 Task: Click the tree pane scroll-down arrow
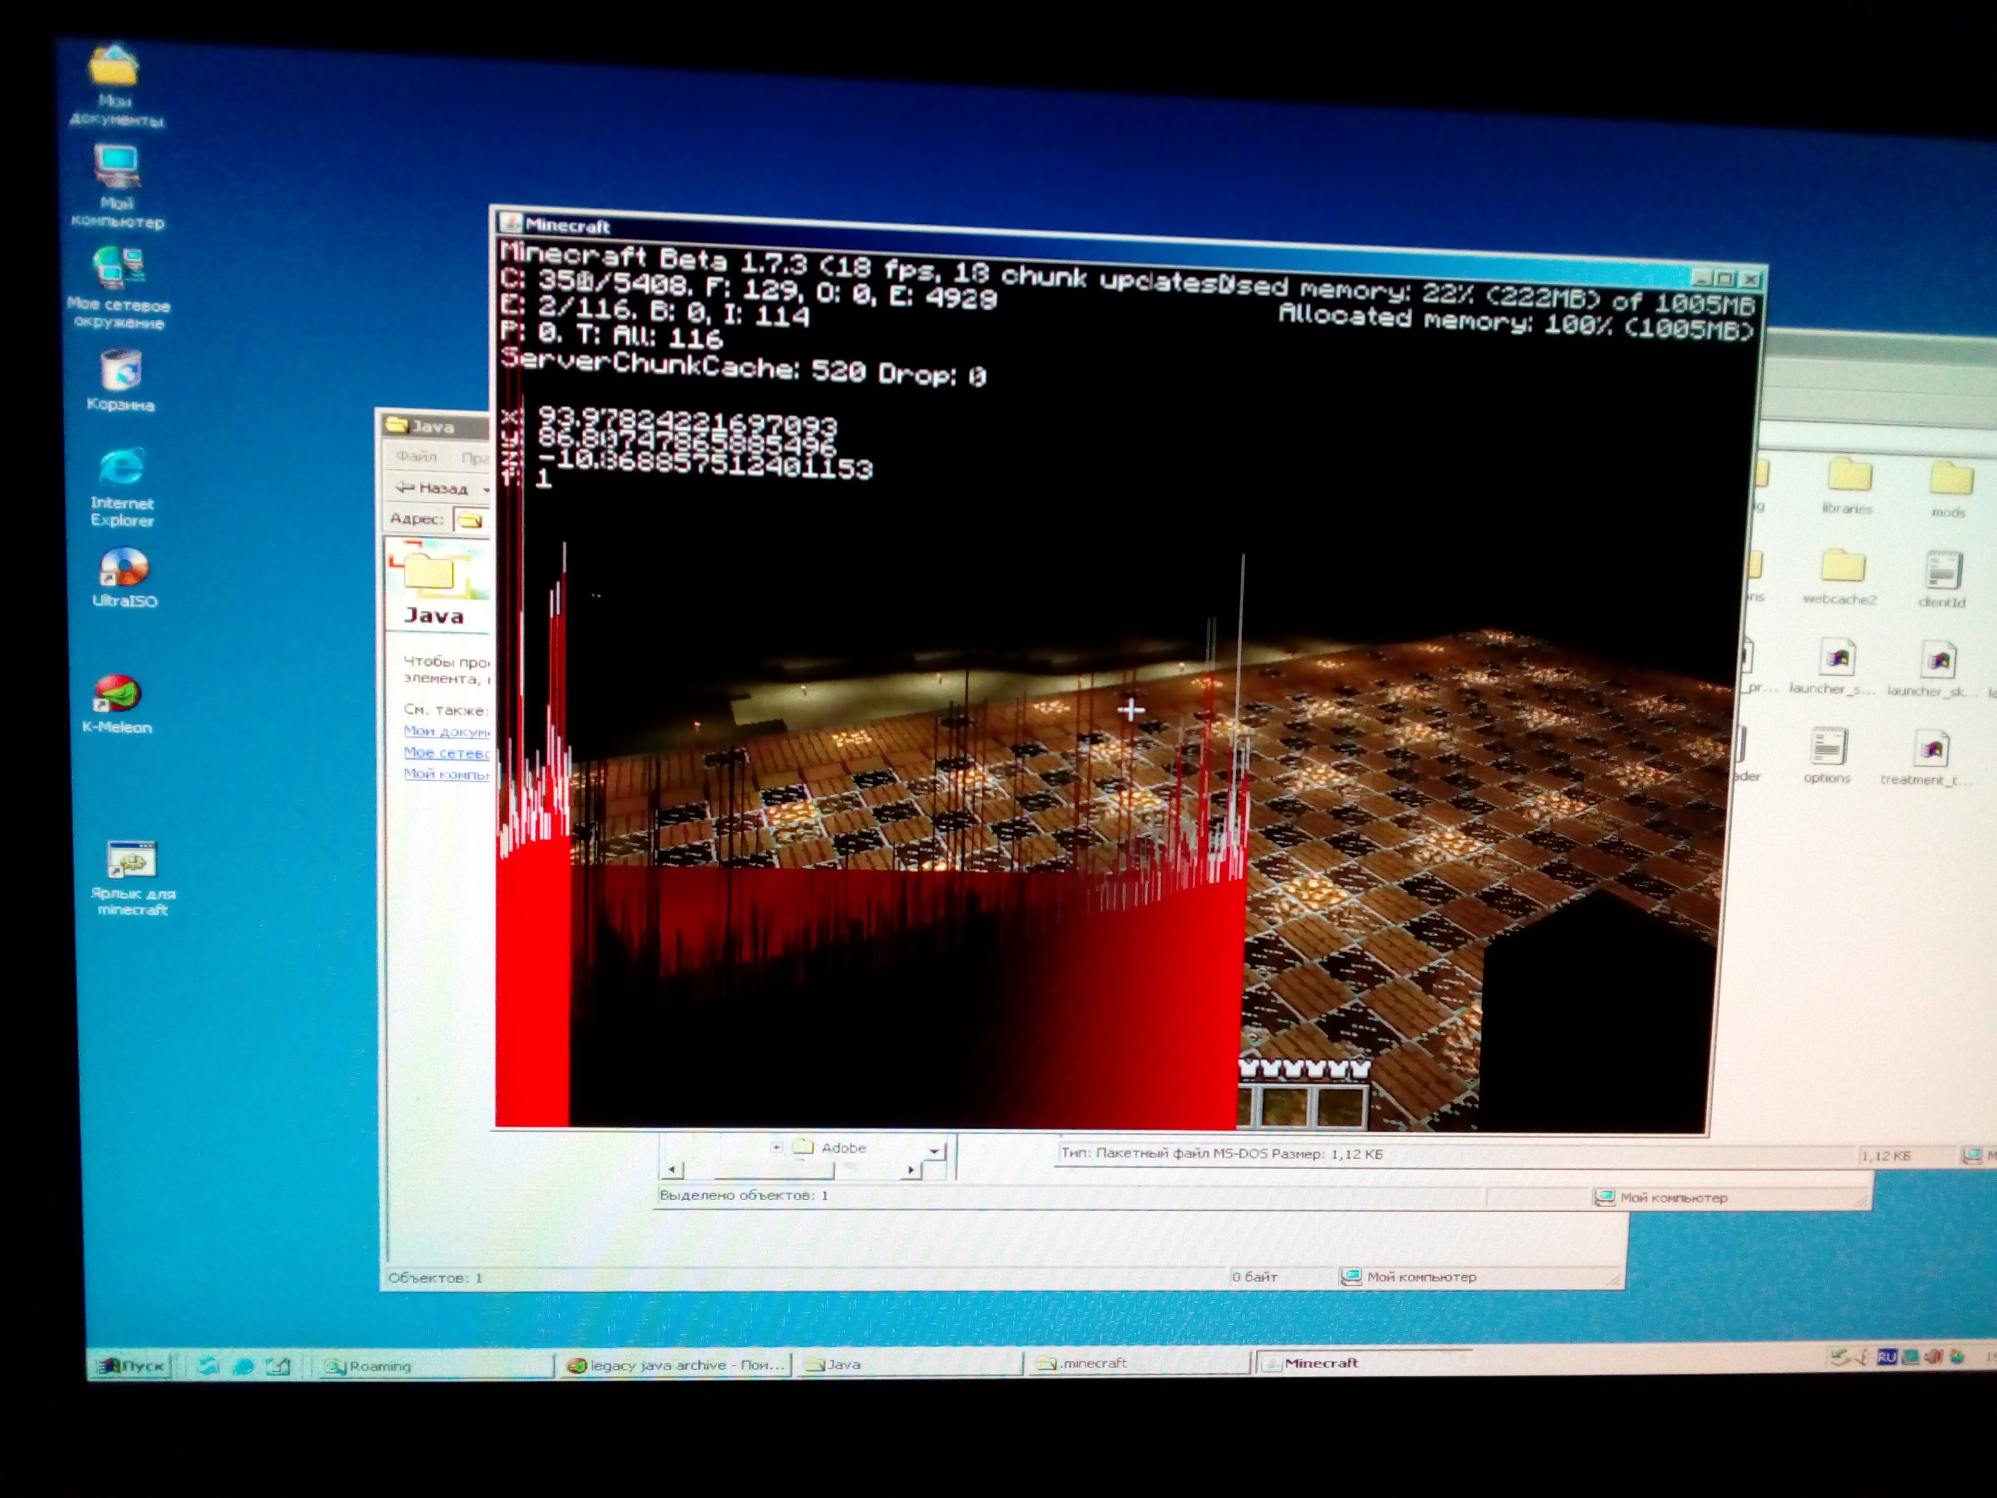coord(935,1151)
